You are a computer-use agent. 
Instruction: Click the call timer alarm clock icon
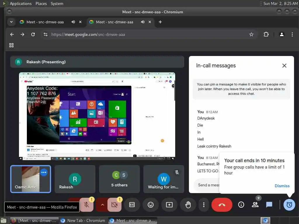289,205
